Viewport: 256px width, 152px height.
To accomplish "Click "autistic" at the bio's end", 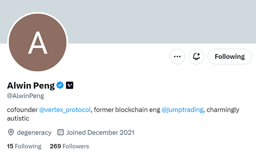I will click(x=18, y=118).
